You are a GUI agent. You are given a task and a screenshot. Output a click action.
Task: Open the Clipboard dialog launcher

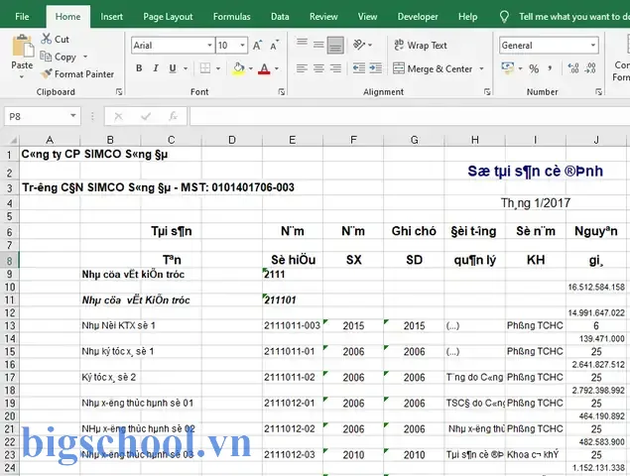click(x=119, y=92)
